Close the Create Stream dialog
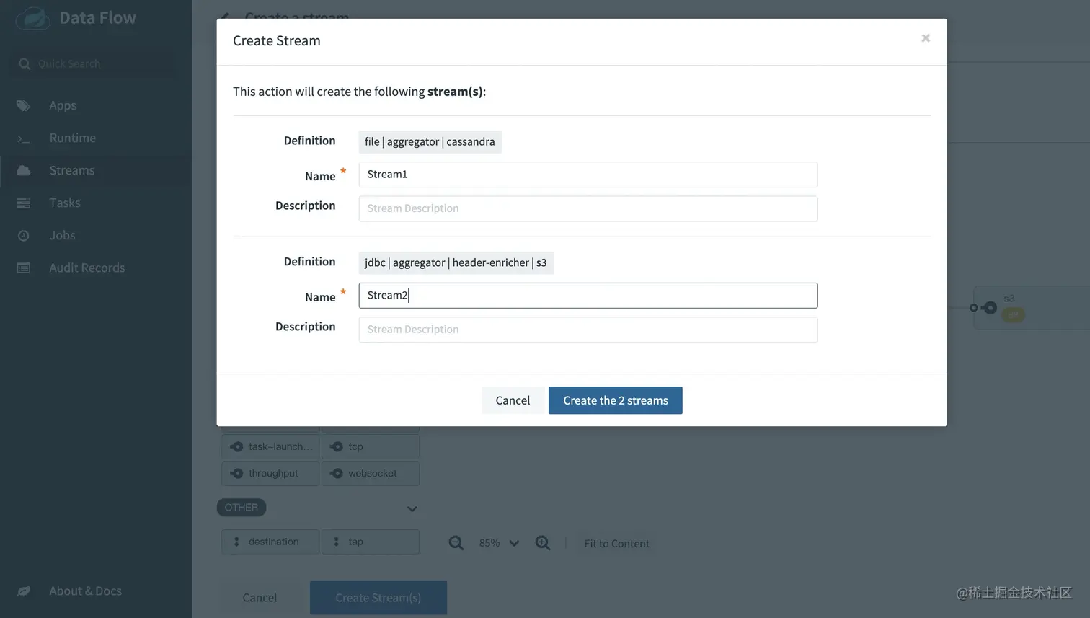Screen dimensions: 1090x618 click(x=926, y=38)
